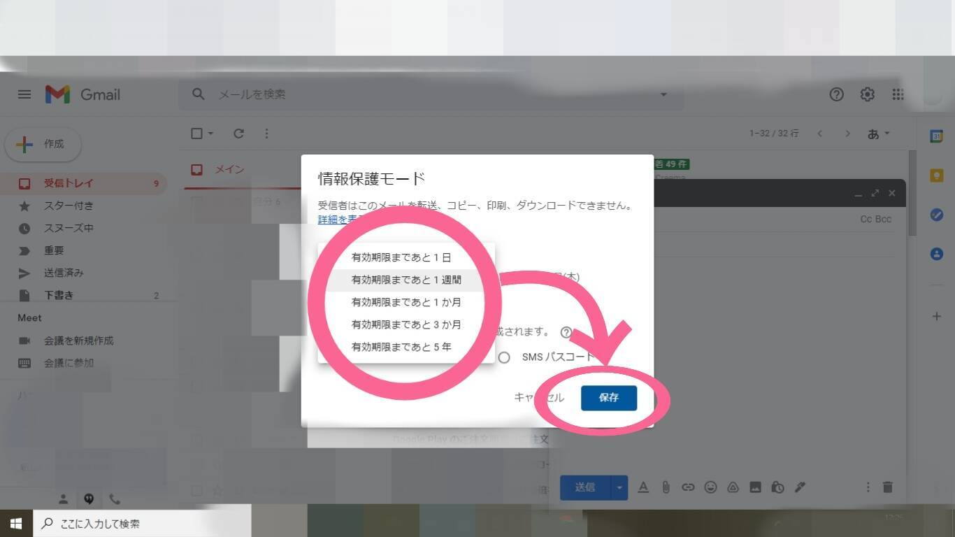This screenshot has width=955, height=537.
Task: Choose 有効期限まであと 1 か月 option
Action: 406,302
